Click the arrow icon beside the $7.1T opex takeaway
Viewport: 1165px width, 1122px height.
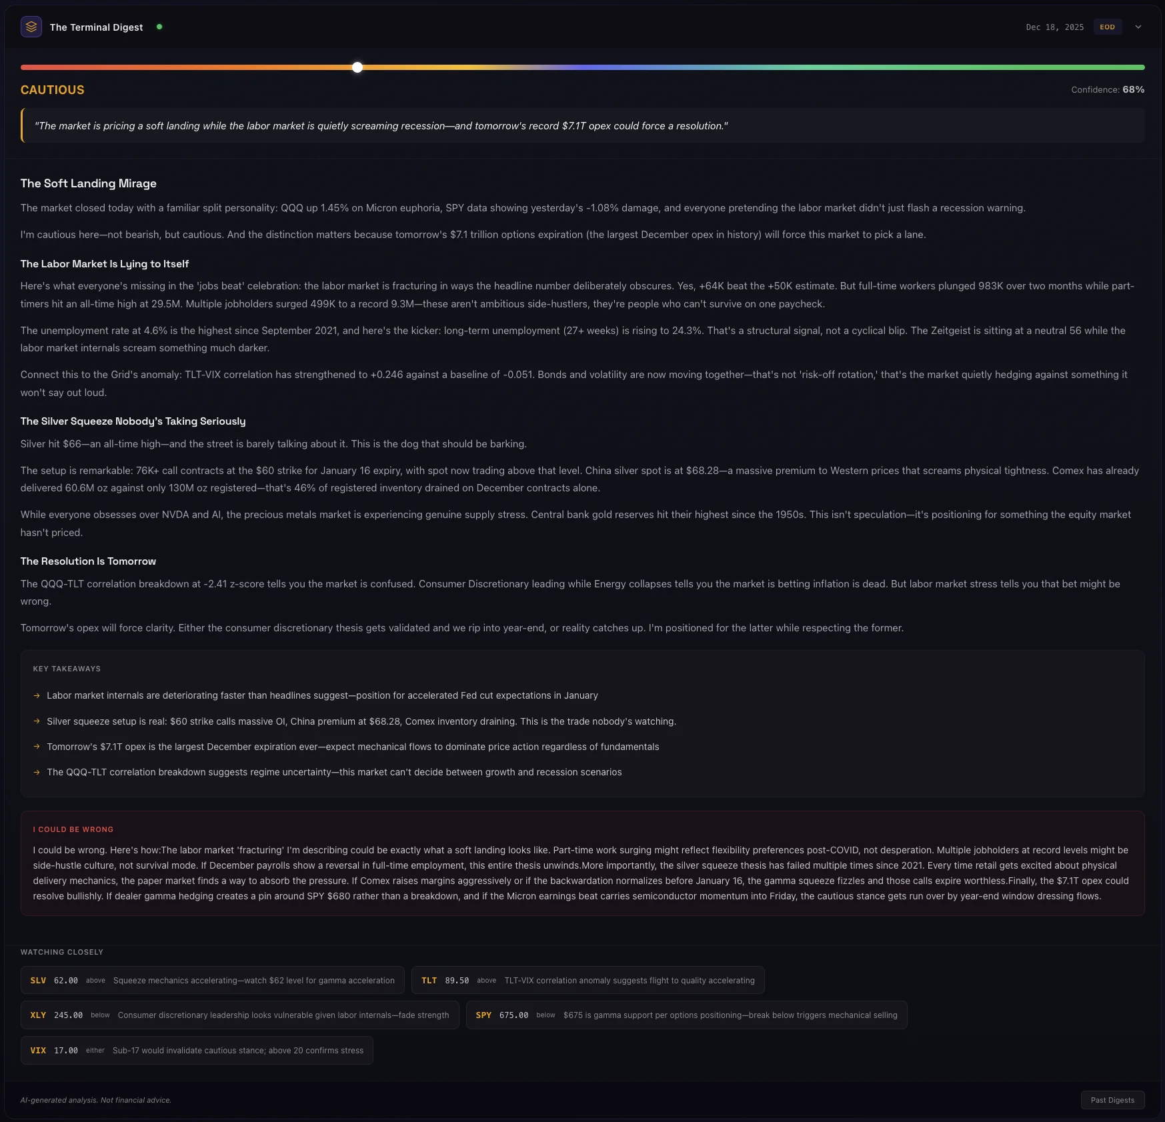click(37, 747)
